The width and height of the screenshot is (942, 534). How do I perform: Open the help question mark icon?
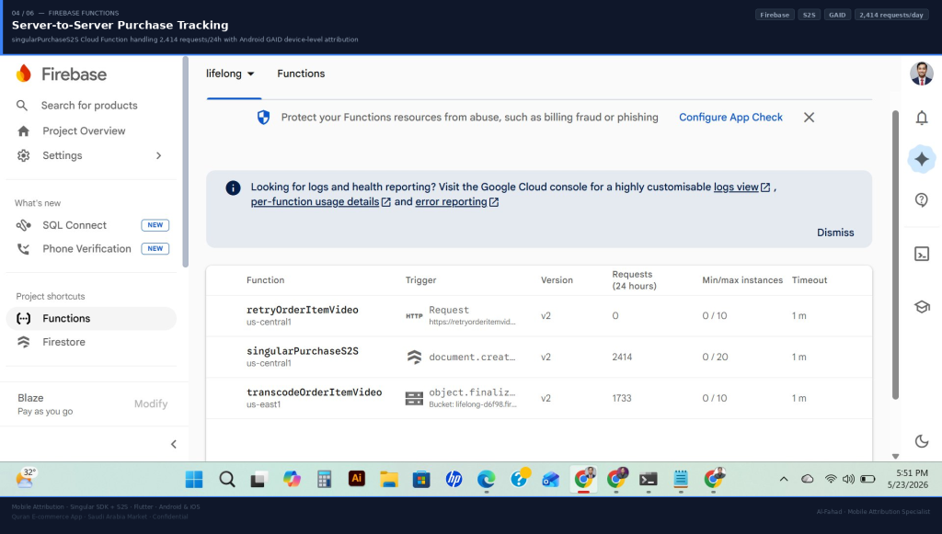pyautogui.click(x=922, y=199)
